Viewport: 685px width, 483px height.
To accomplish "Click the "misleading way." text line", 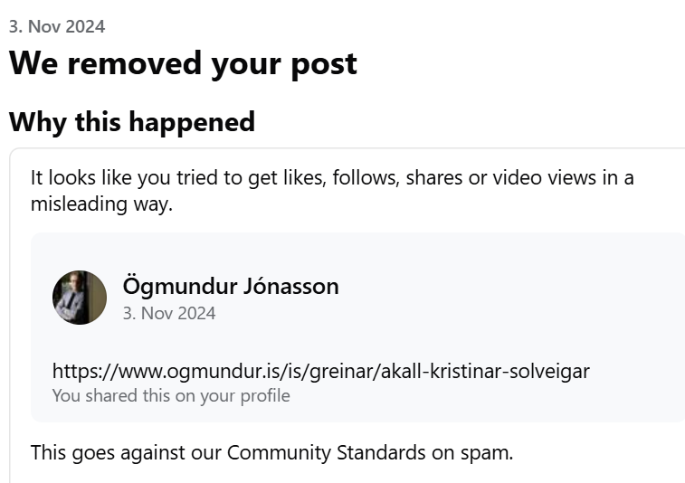I will pos(101,204).
